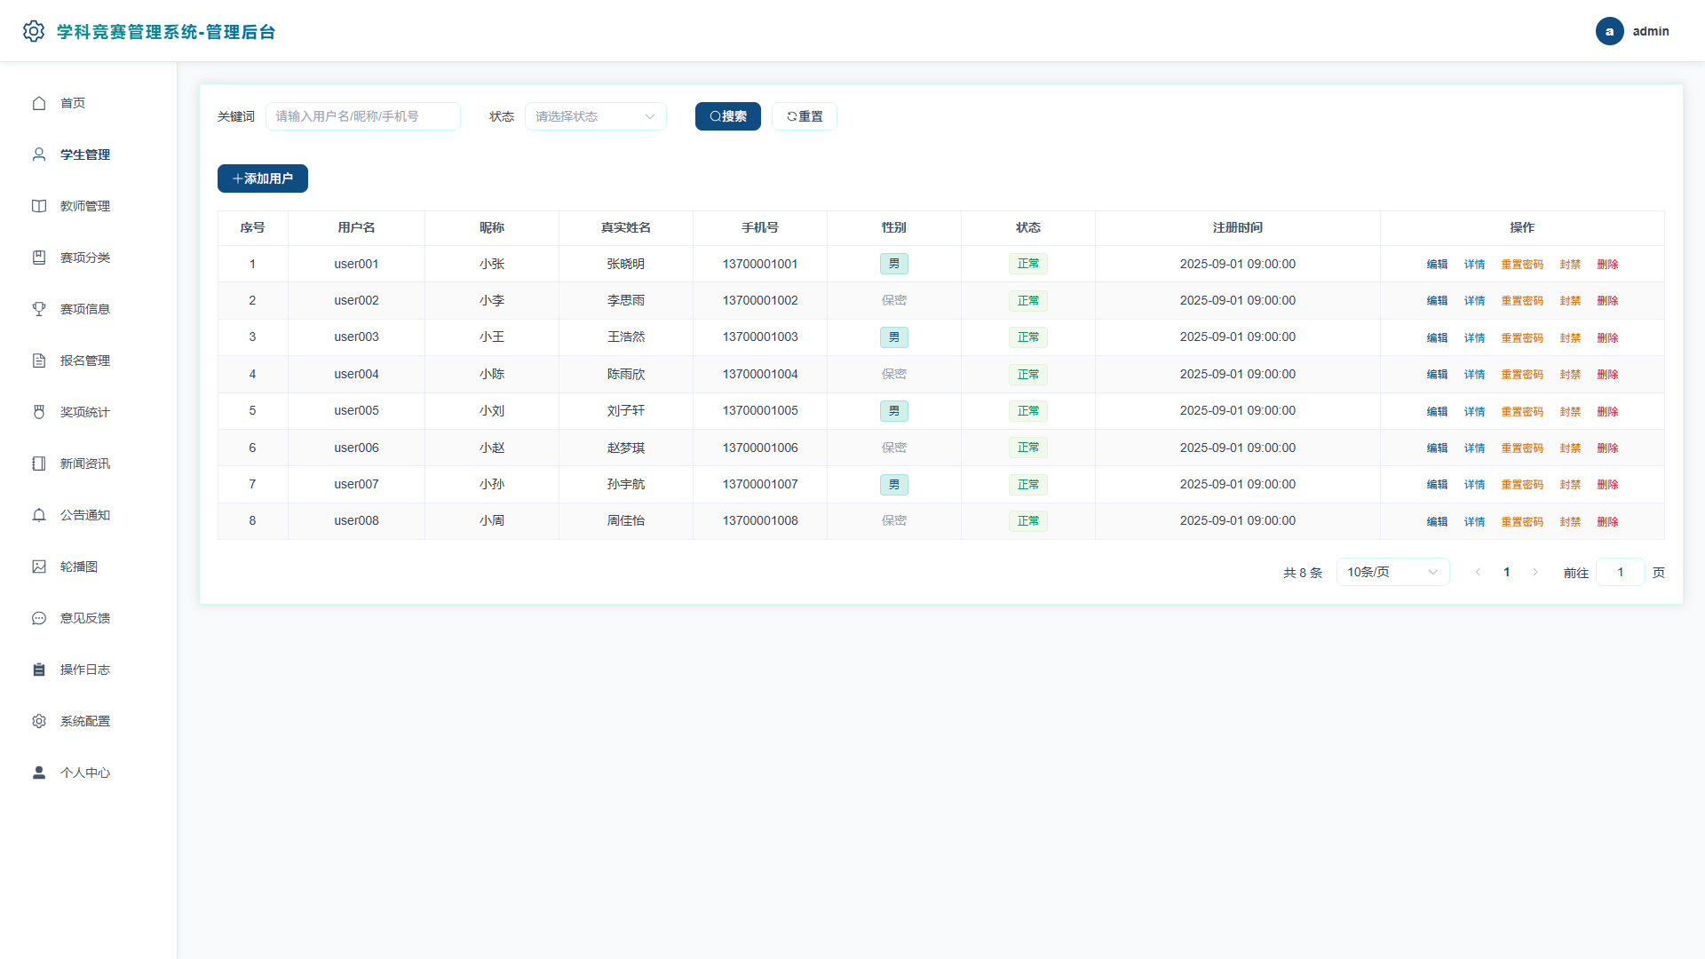1705x959 pixels.
Task: Click the admin avatar icon
Action: click(x=1609, y=31)
